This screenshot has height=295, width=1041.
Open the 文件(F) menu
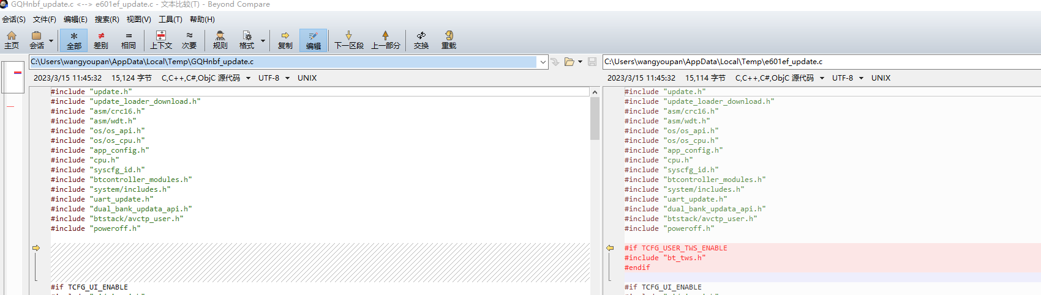point(45,20)
